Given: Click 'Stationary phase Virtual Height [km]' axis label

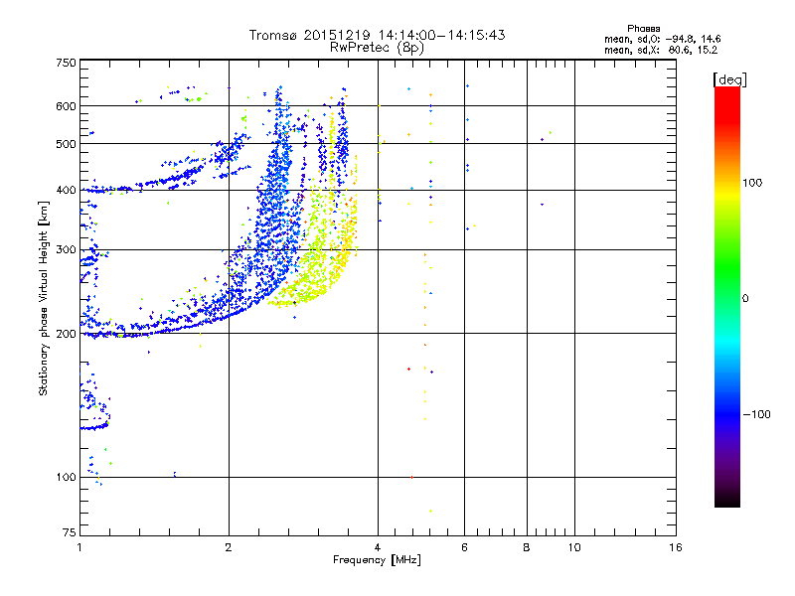Looking at the screenshot, I should point(44,299).
